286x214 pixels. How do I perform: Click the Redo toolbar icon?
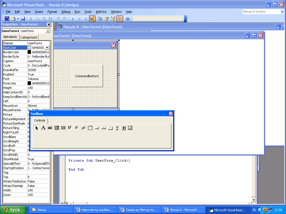[65, 19]
